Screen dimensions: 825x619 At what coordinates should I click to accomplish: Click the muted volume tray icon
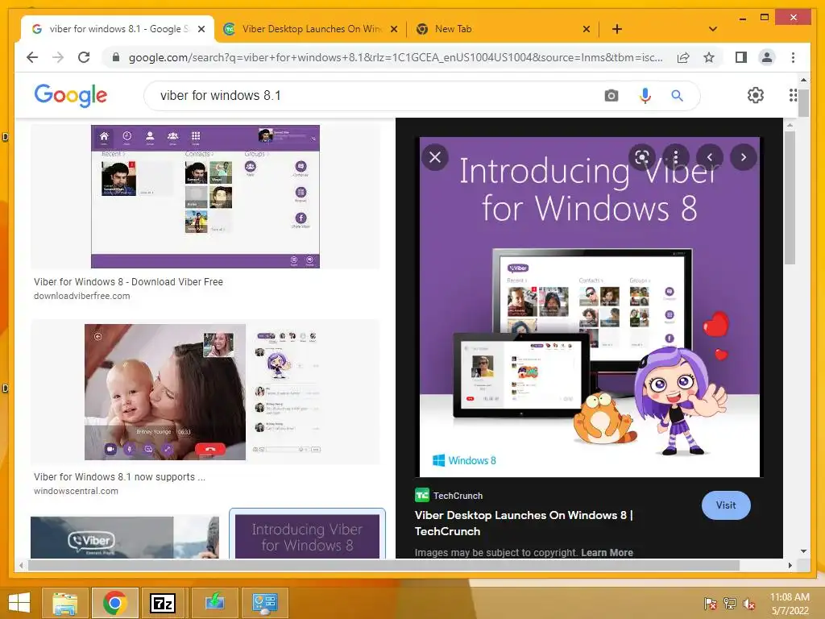[x=749, y=604]
